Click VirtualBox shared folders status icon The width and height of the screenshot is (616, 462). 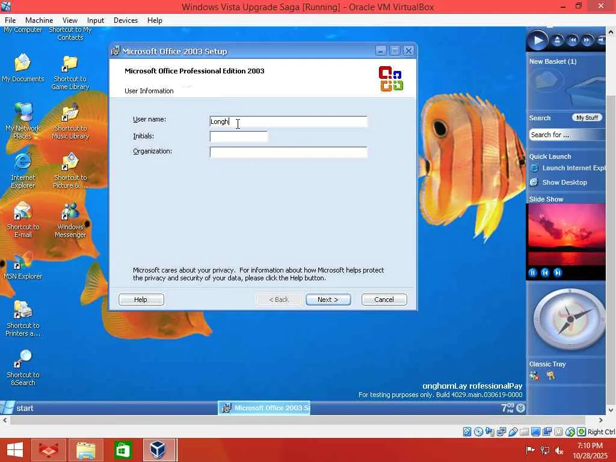click(x=524, y=432)
